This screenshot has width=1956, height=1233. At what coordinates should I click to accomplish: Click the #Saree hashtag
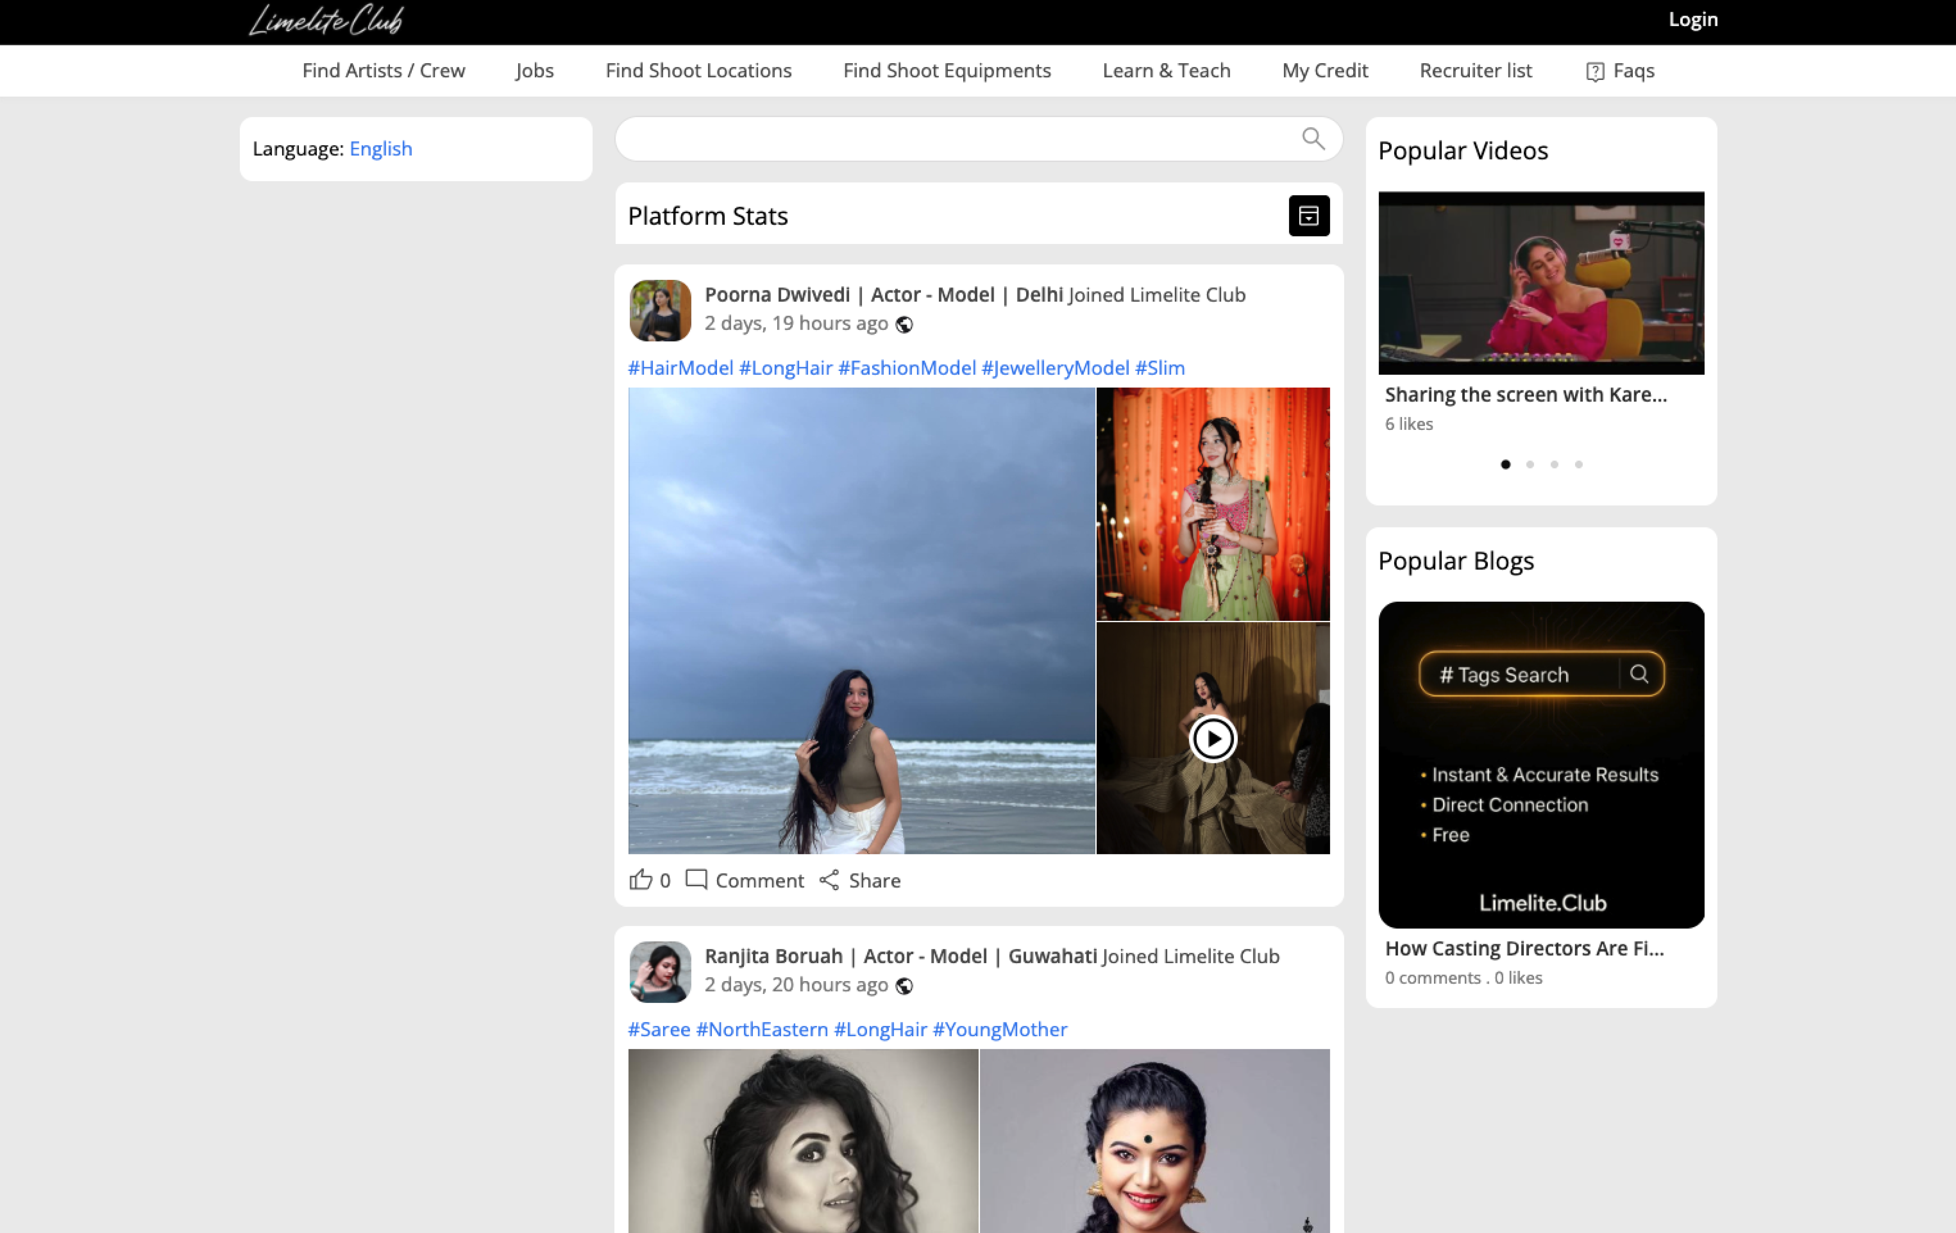click(659, 1029)
